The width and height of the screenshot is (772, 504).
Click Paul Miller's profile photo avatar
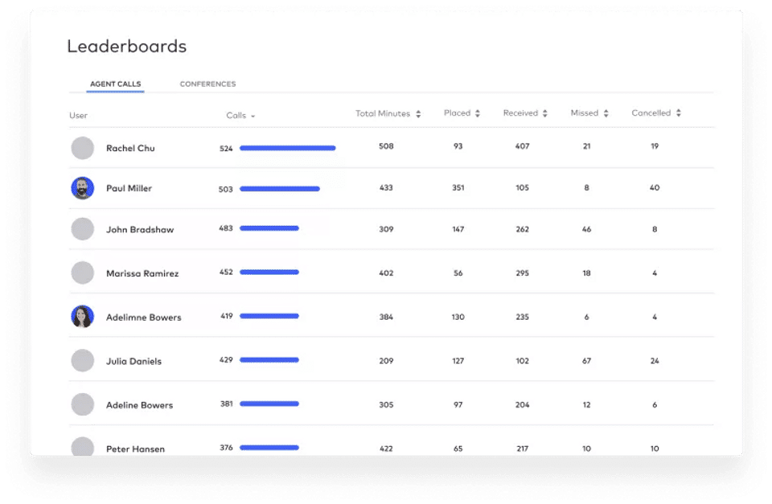[x=83, y=188]
